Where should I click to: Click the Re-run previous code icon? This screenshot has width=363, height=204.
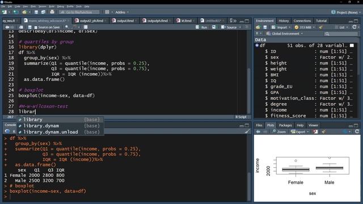click(214, 27)
